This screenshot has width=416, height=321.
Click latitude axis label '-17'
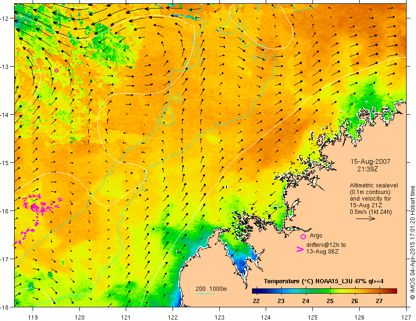coord(5,259)
